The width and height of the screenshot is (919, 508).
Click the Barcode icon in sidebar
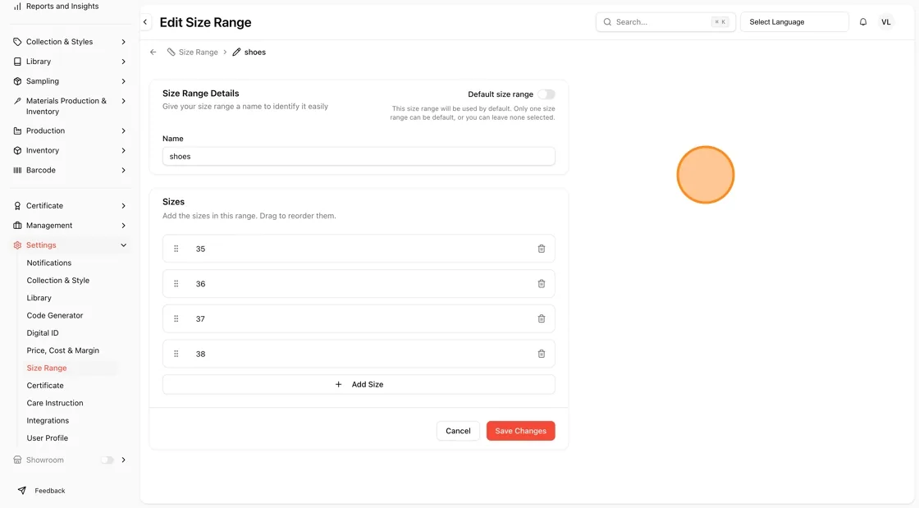17,170
